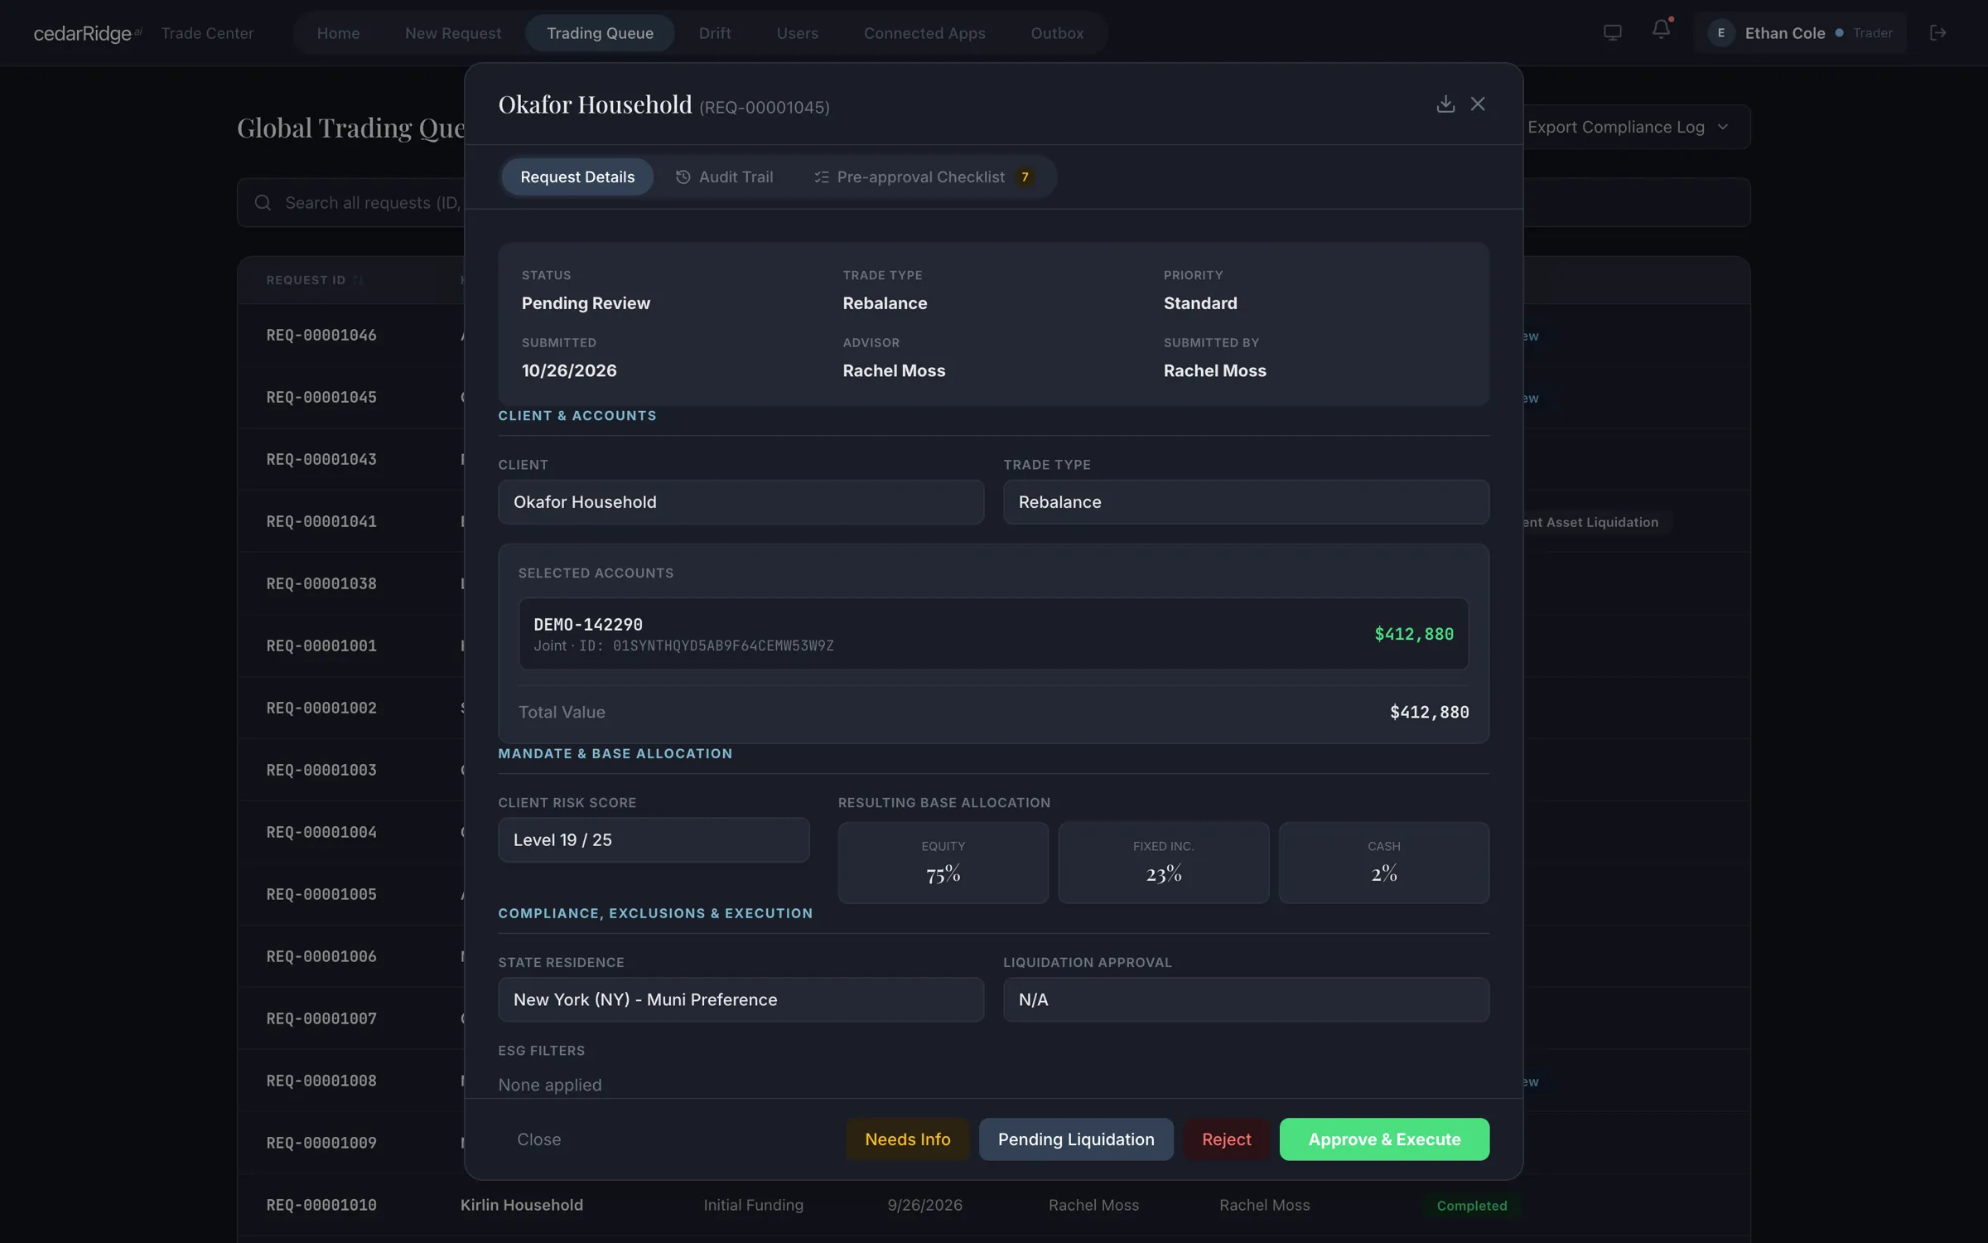Screen dimensions: 1988x1243
Task: Mark request as Pending Liquidation
Action: pyautogui.click(x=1076, y=1139)
